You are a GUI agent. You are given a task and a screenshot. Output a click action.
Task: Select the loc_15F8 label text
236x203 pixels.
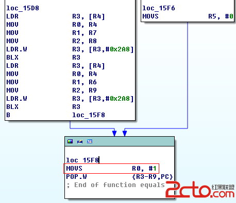point(82,160)
